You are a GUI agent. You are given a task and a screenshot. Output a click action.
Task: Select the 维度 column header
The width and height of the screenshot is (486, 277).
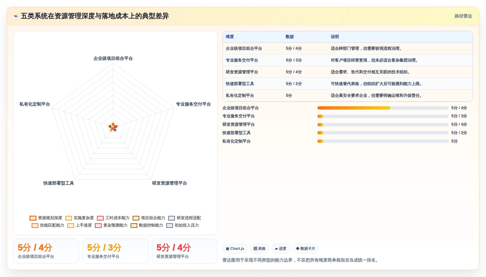coord(230,37)
